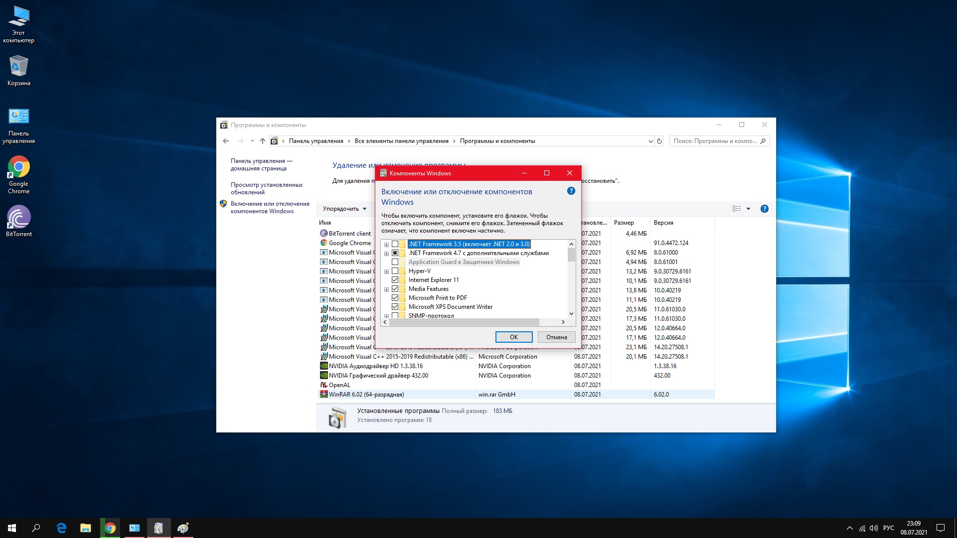Click the search magnifier in the Programs search box
The image size is (957, 538).
[x=763, y=141]
